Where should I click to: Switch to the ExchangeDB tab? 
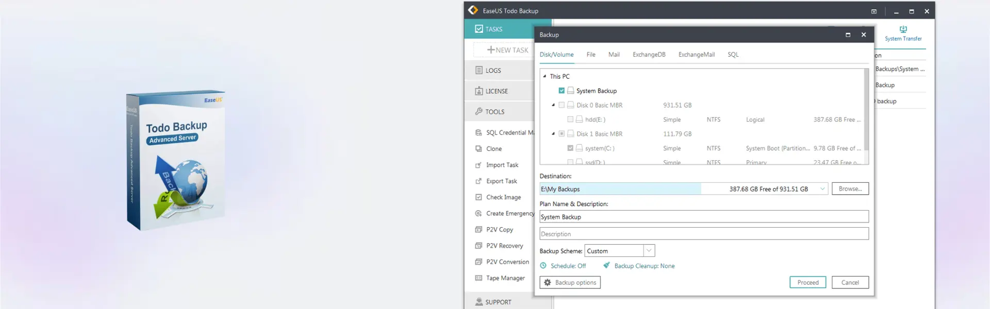click(649, 55)
